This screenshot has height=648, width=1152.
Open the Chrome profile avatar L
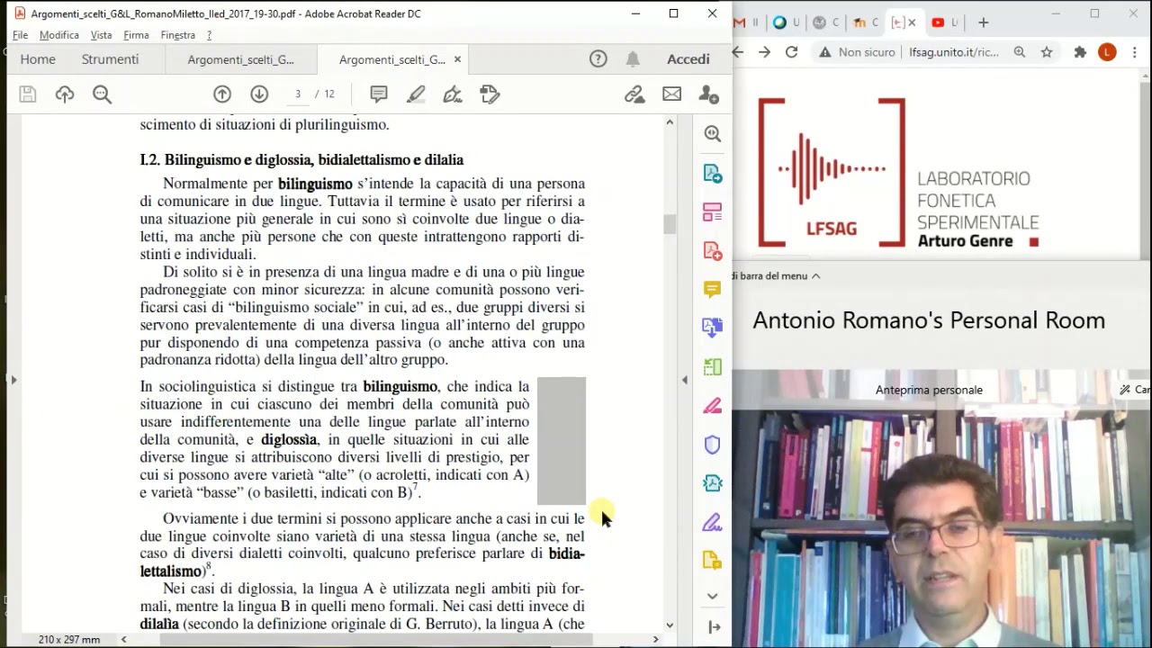pos(1107,52)
